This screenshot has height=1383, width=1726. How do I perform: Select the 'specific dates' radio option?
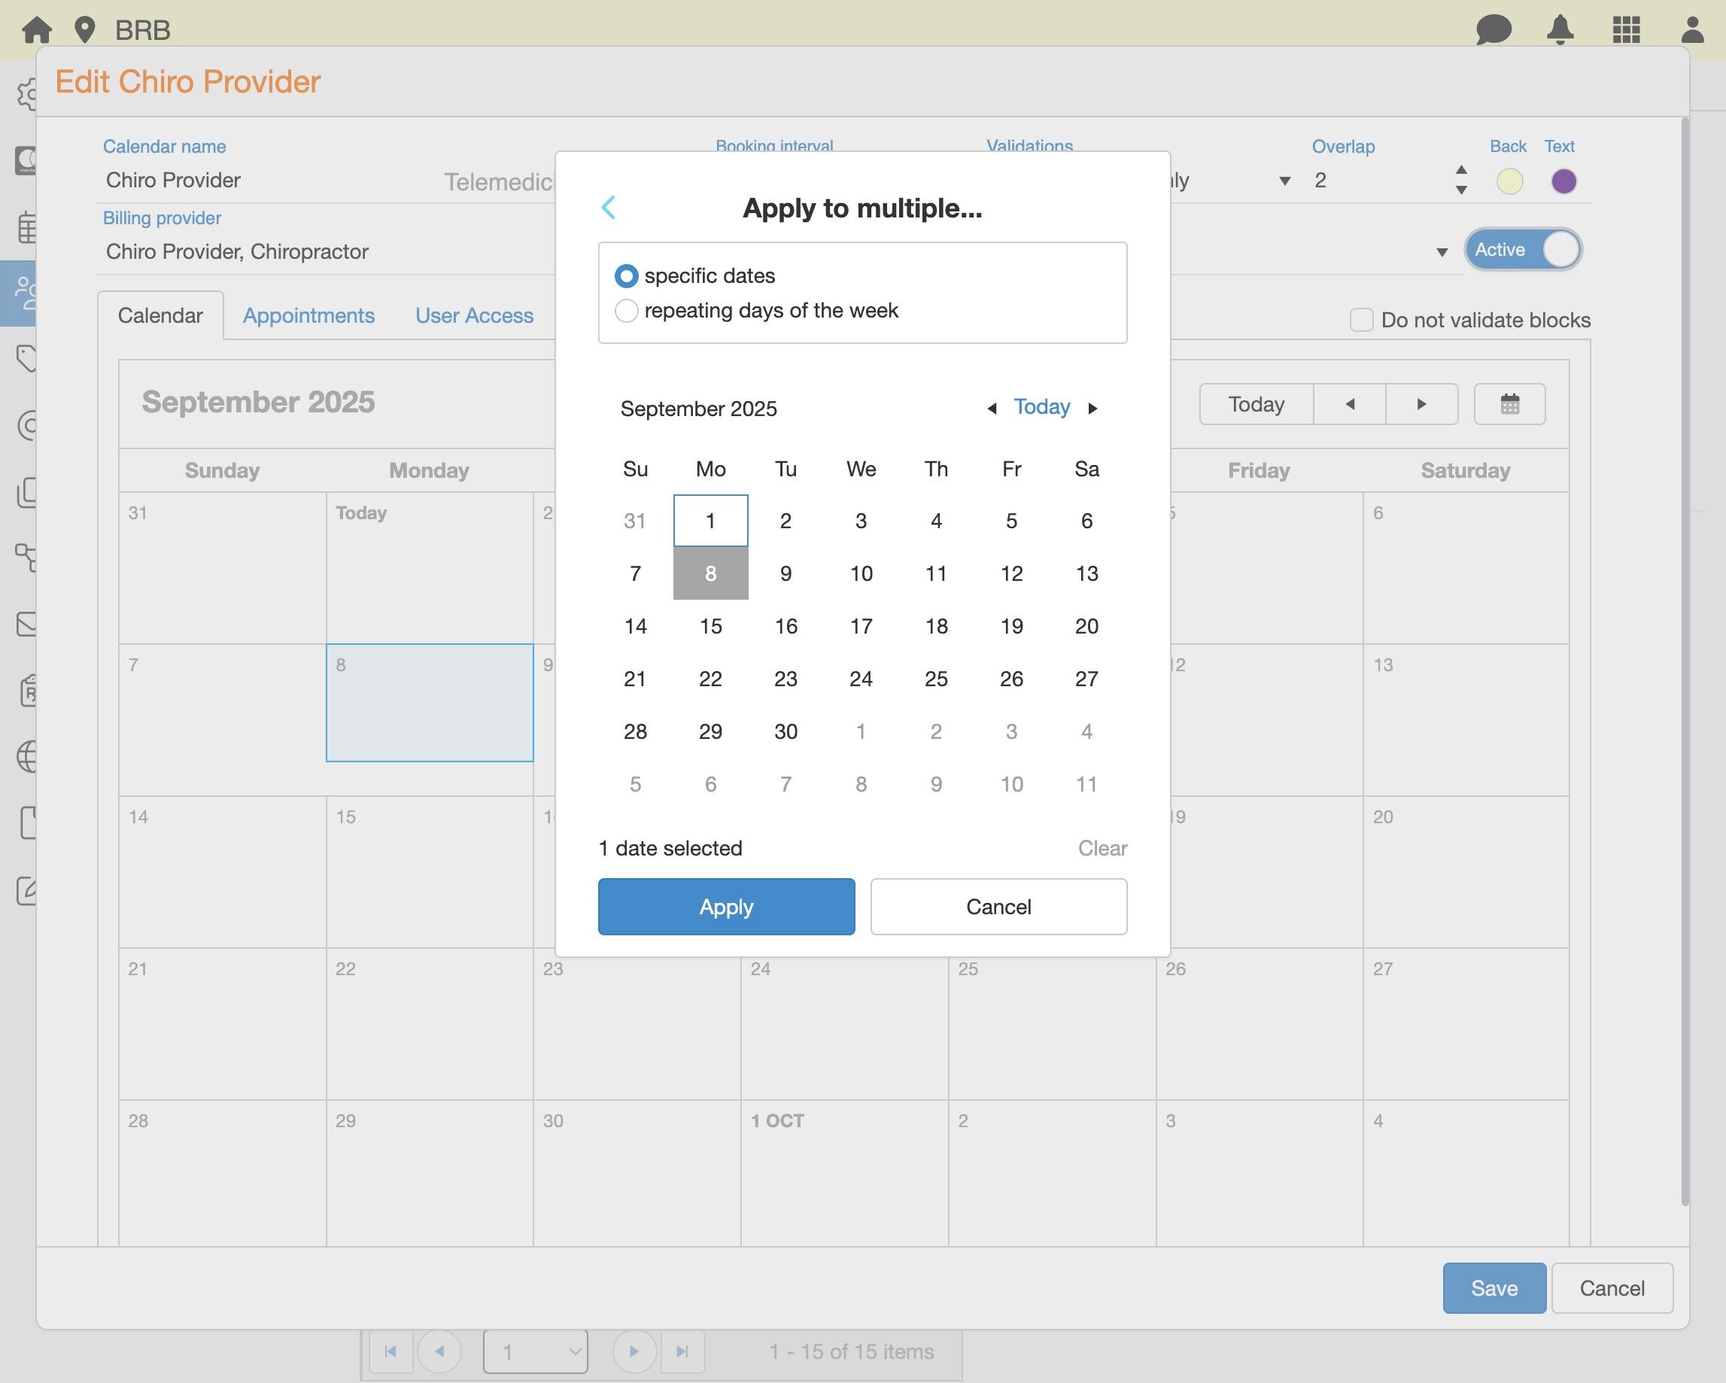tap(626, 275)
